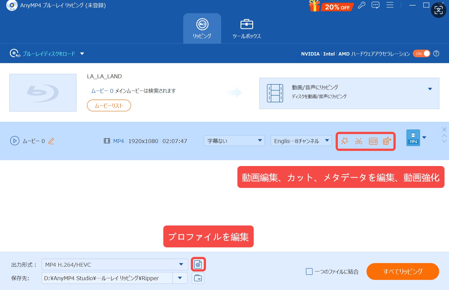Click the video enhance icon

coord(387,141)
